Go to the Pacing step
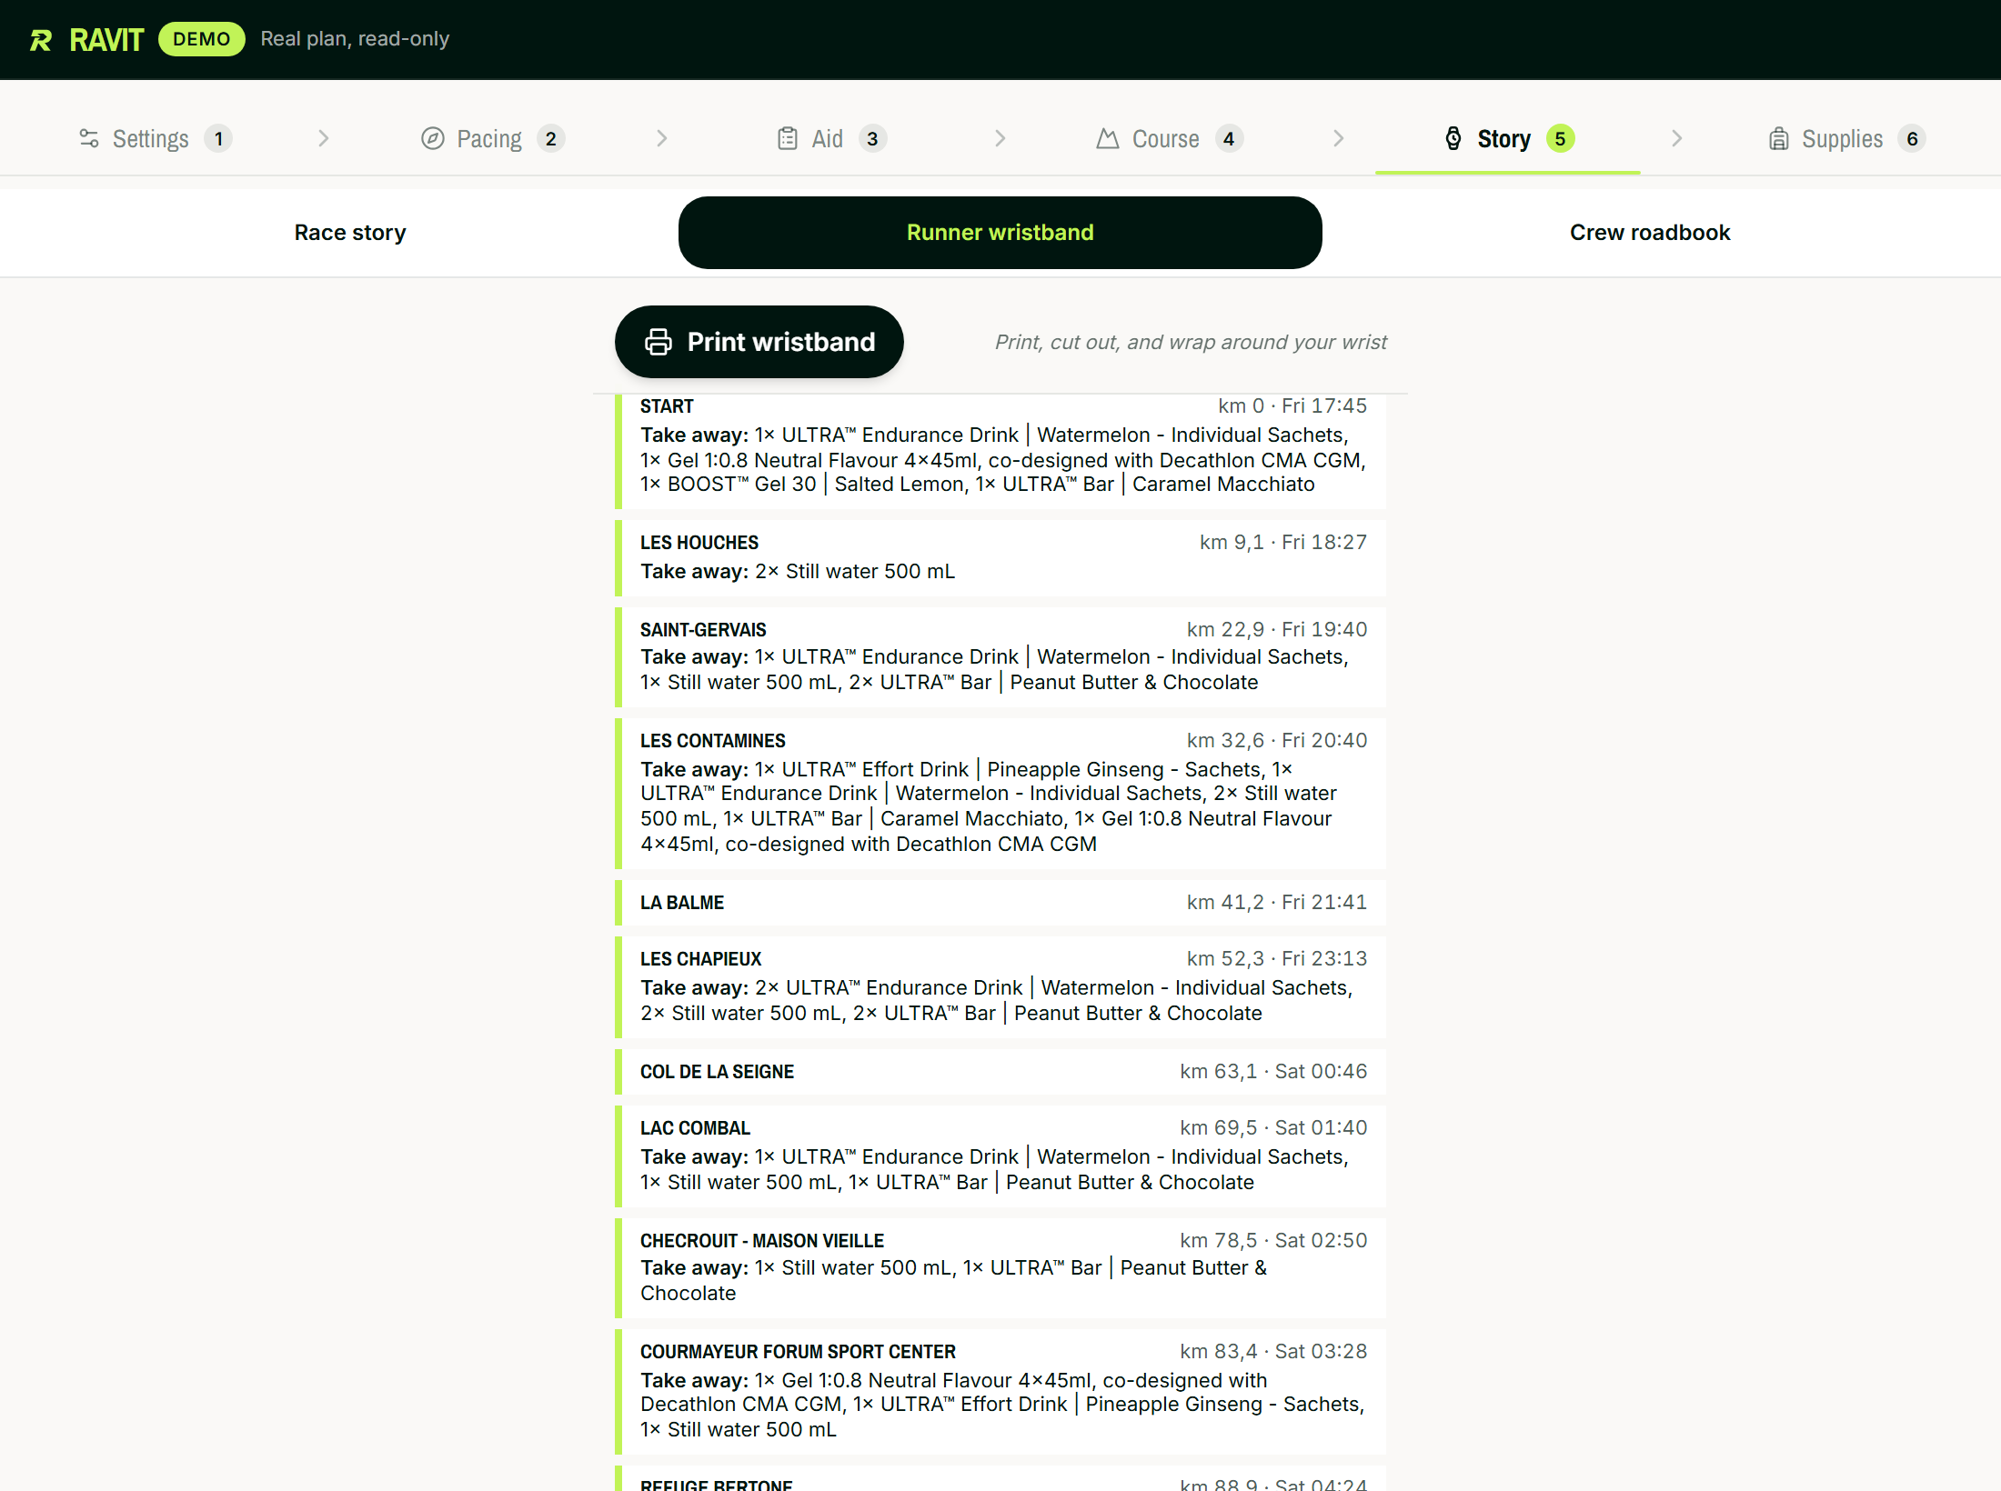The image size is (2001, 1491). click(493, 138)
